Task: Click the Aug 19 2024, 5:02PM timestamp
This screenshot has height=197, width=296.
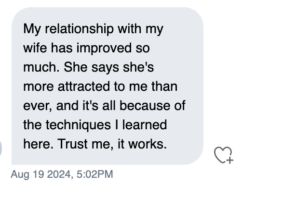Action: 62,174
